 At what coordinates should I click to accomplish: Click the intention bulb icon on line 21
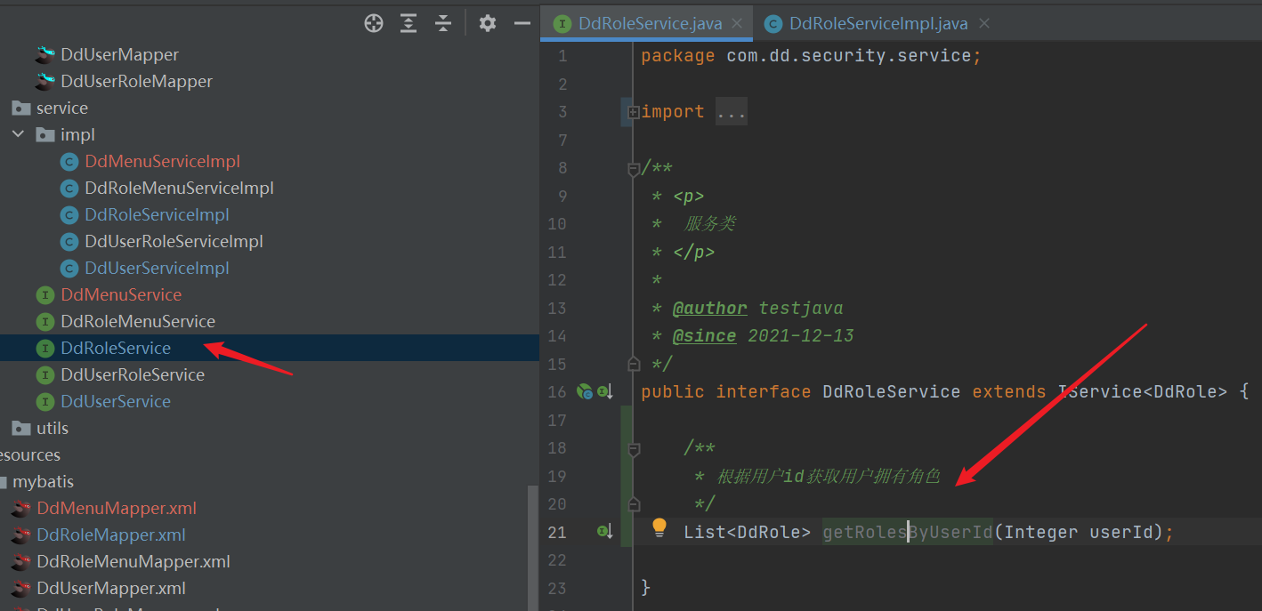(659, 528)
